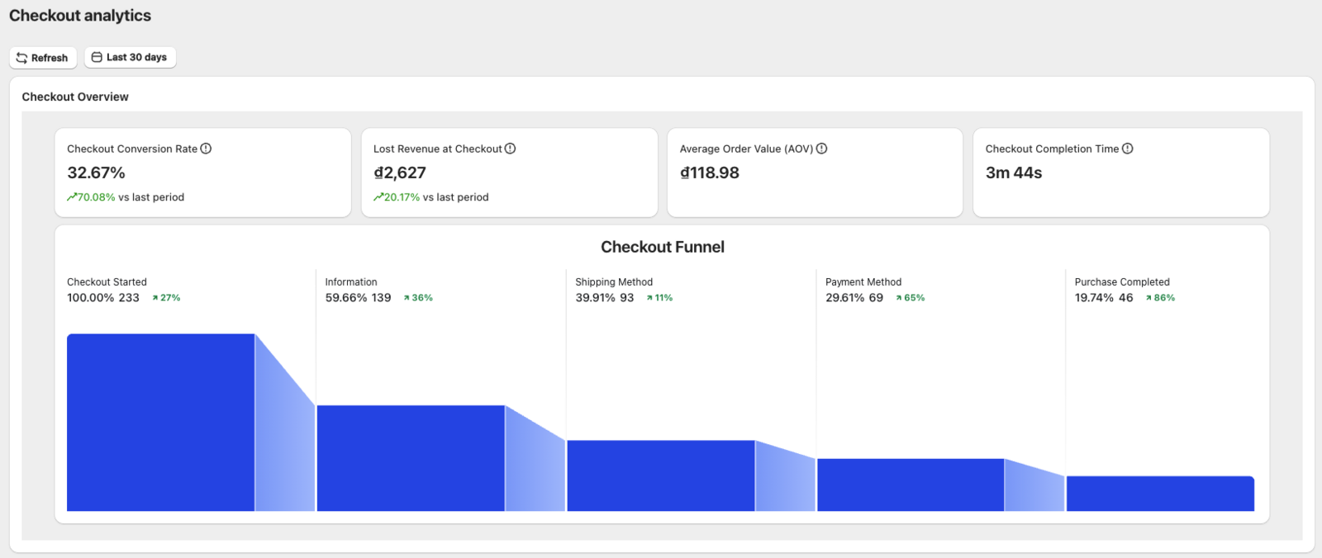Click the refresh arrows icon

click(x=22, y=58)
